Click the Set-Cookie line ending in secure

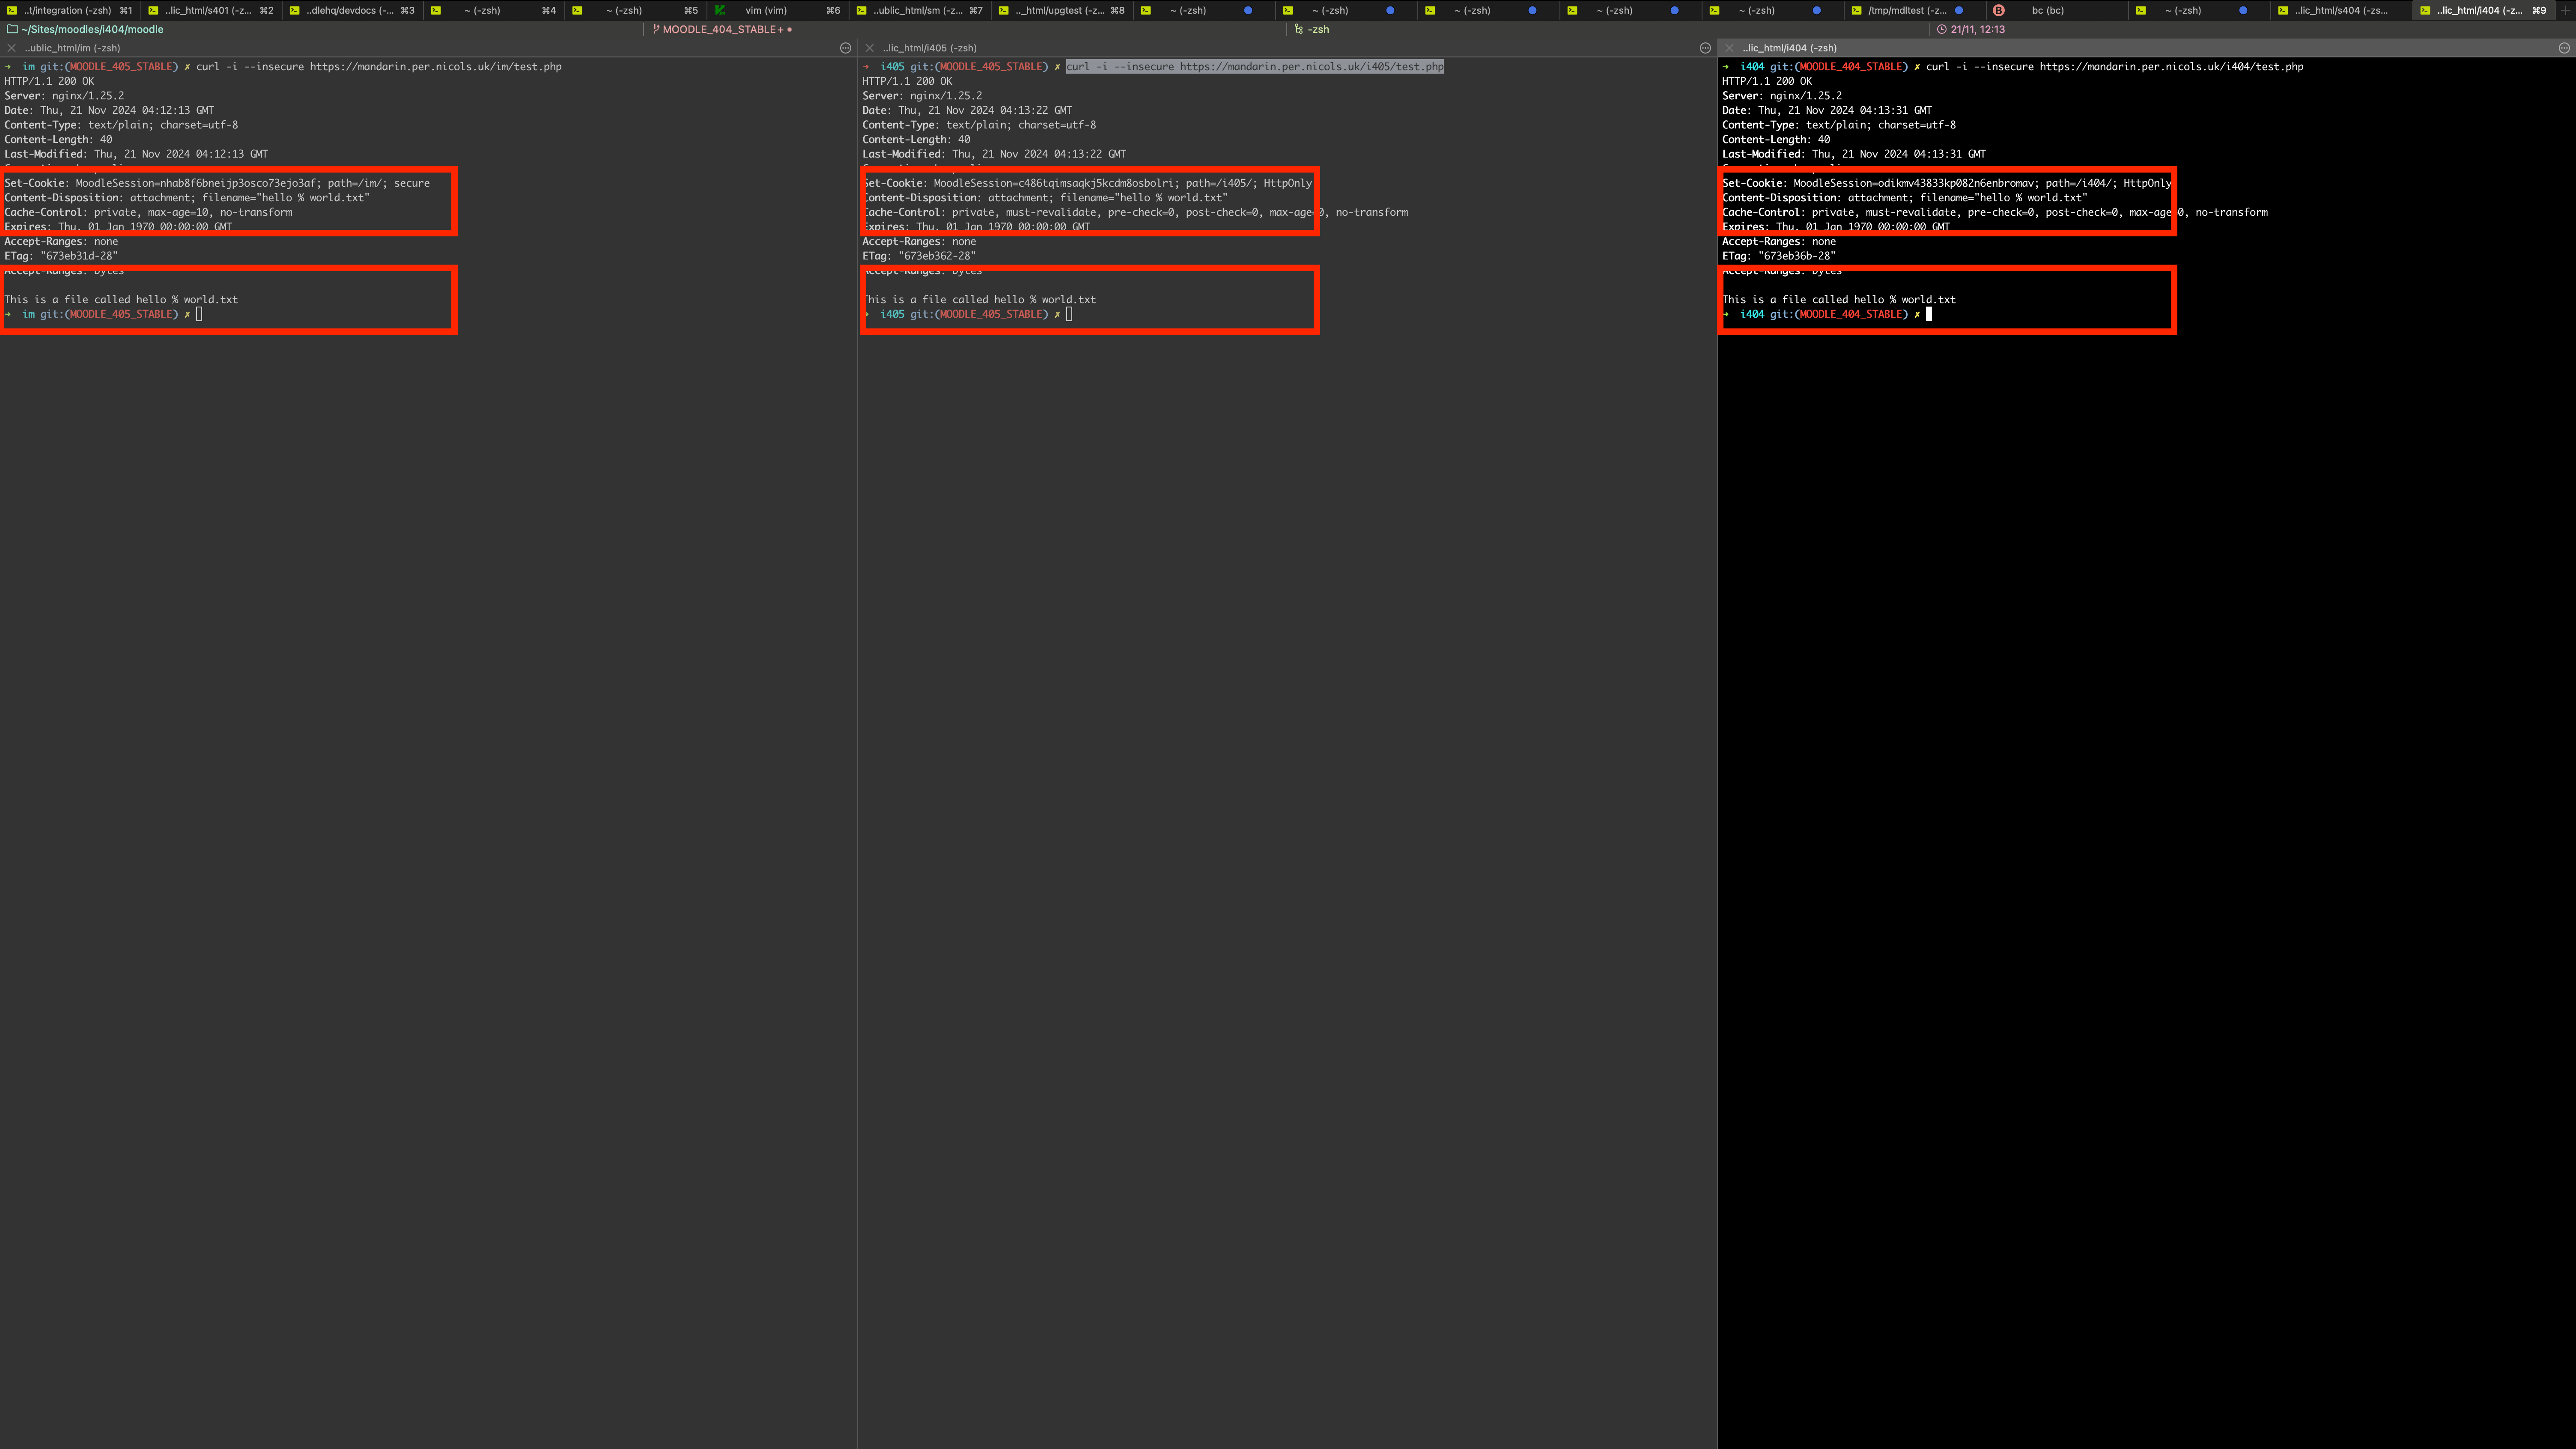click(x=217, y=183)
